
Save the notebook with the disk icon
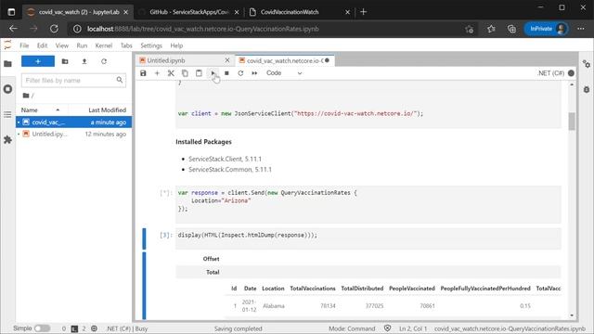[143, 73]
